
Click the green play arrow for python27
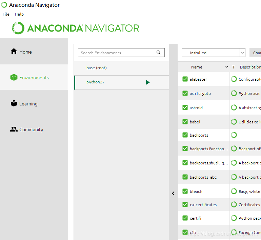[x=148, y=82]
